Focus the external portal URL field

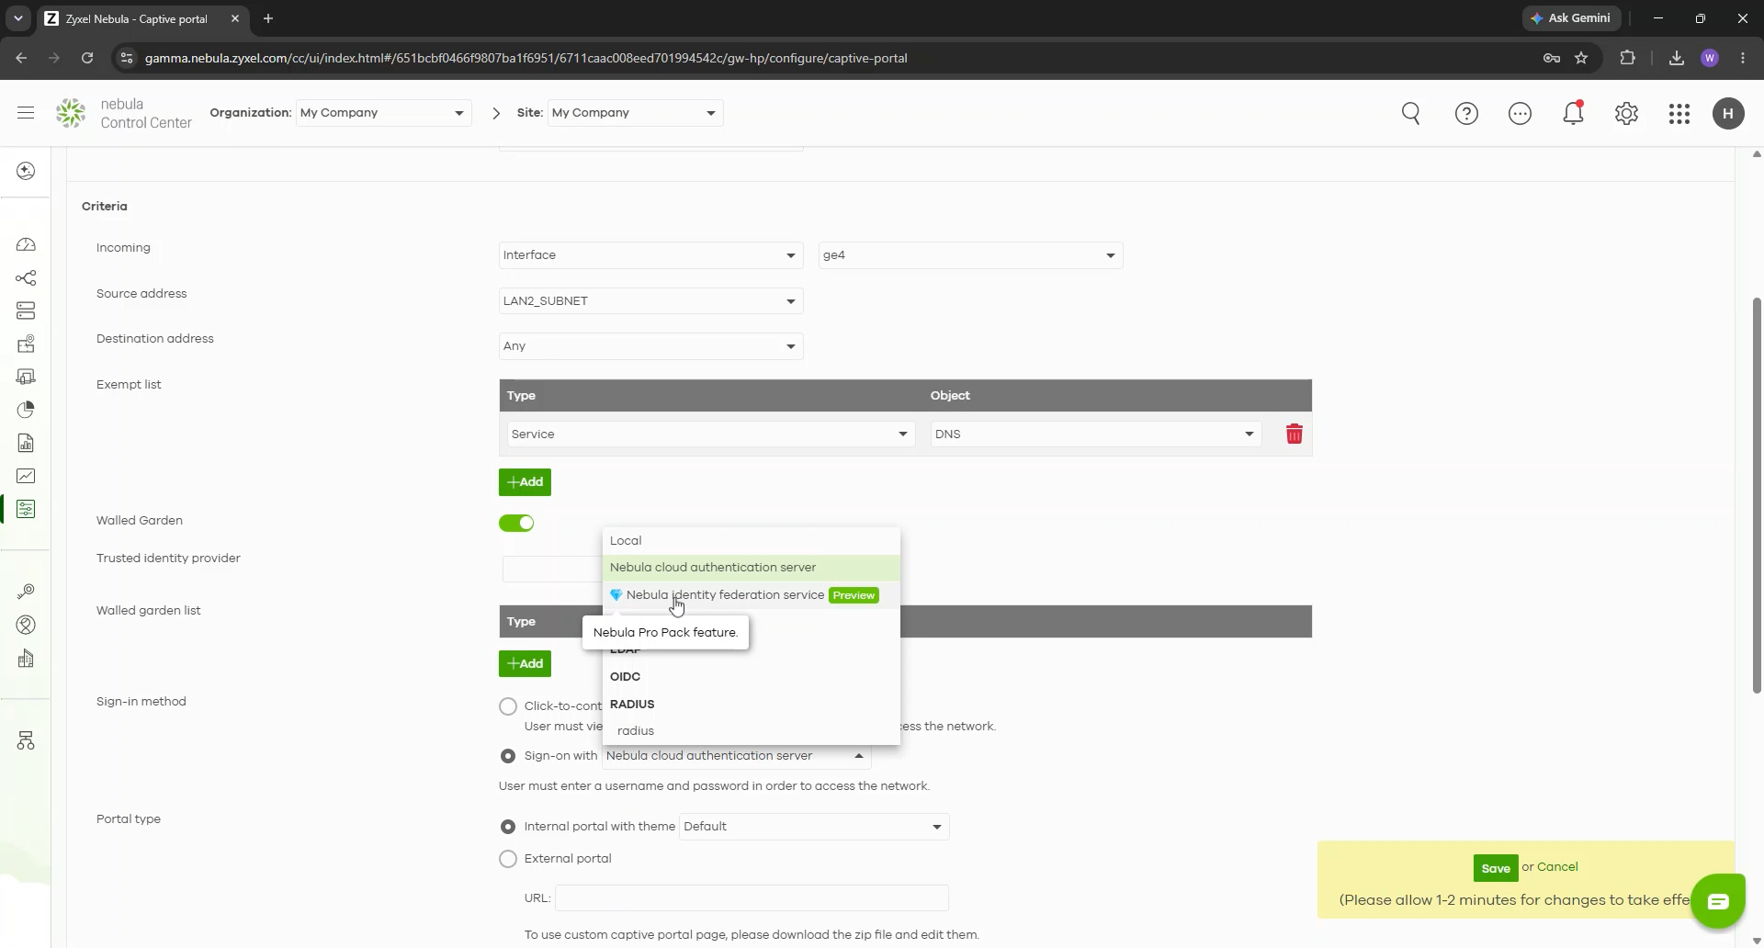[752, 898]
